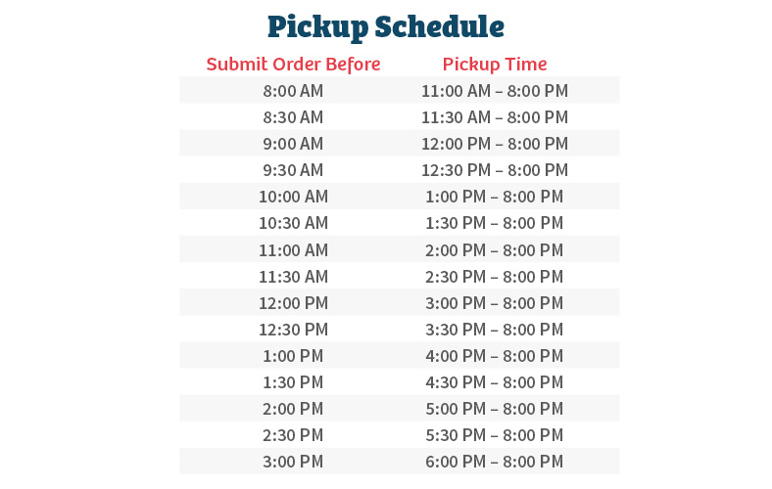Screen dimensions: 772x489
Task: Select the 6:00 PM – 8:00 PM pickup cell
Action: (495, 462)
